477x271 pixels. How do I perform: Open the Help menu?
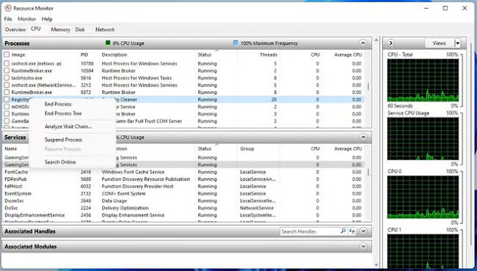(x=47, y=19)
